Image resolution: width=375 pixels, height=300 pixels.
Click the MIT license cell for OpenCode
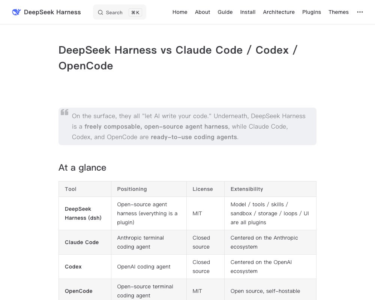tap(205, 290)
